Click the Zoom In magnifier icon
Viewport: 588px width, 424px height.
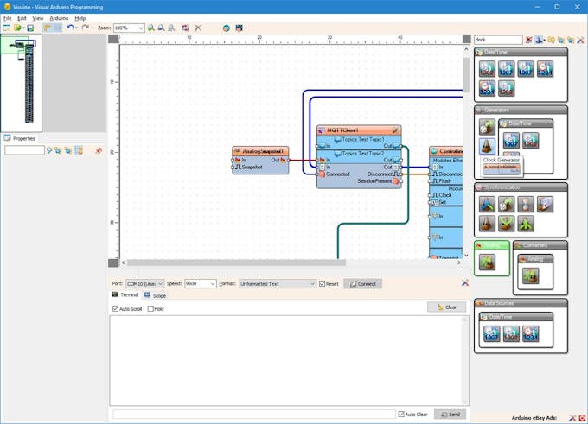click(150, 28)
